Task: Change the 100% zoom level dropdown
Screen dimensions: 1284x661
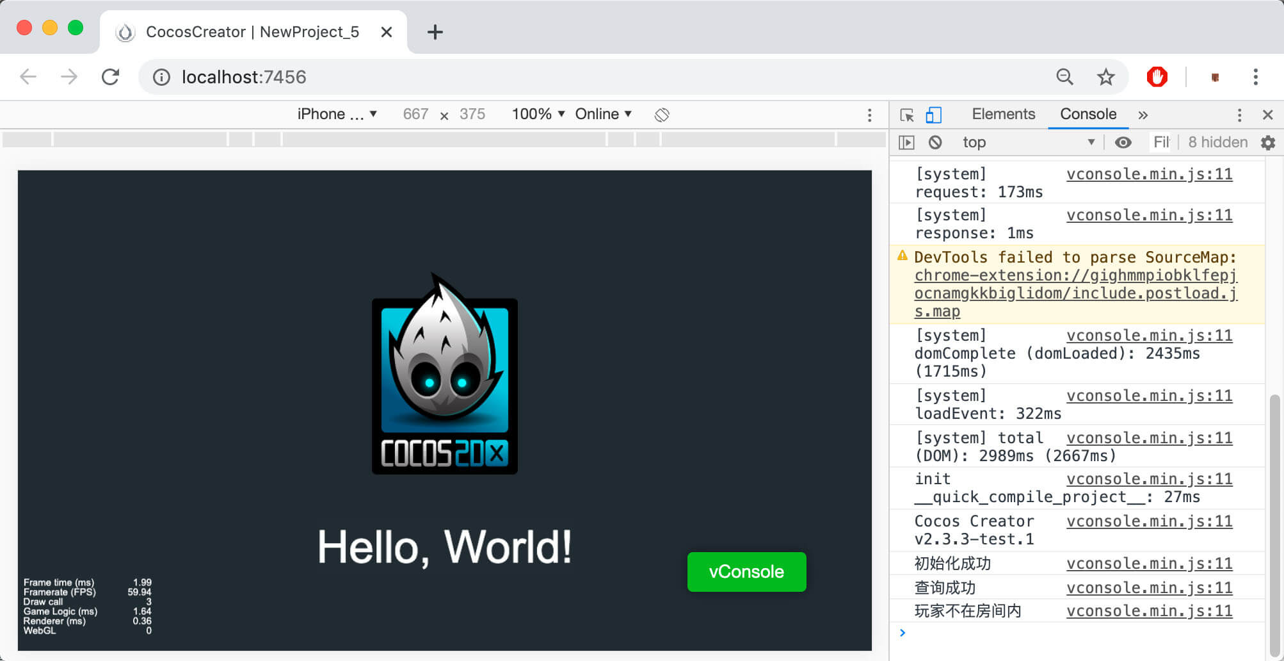Action: (538, 114)
